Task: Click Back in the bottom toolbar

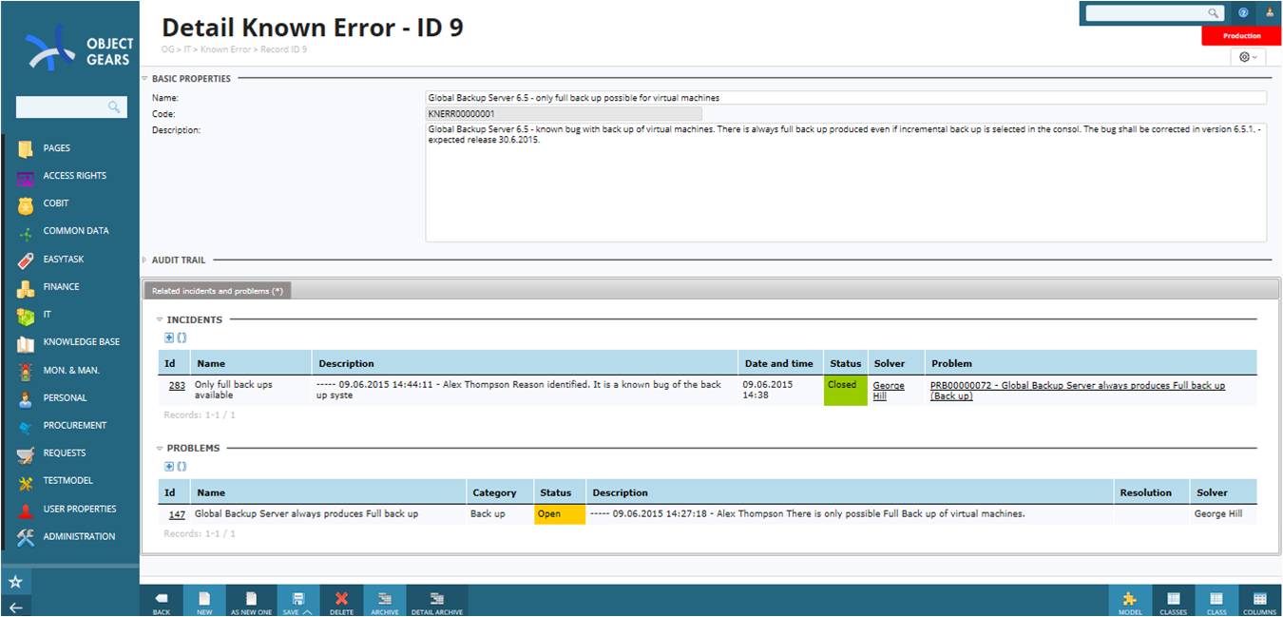Action: [x=162, y=602]
